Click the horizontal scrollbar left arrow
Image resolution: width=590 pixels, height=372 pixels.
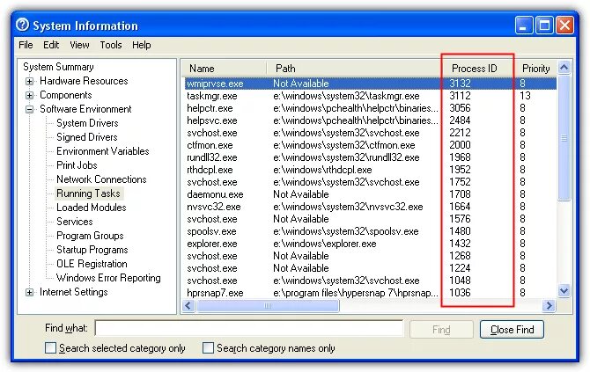pos(188,306)
